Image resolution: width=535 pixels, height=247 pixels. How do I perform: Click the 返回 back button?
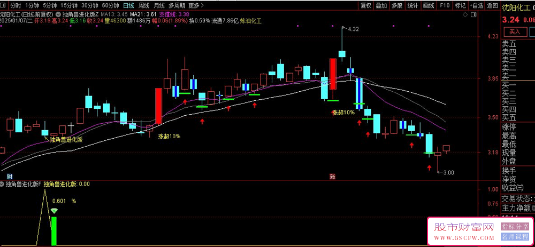pyautogui.click(x=492, y=5)
